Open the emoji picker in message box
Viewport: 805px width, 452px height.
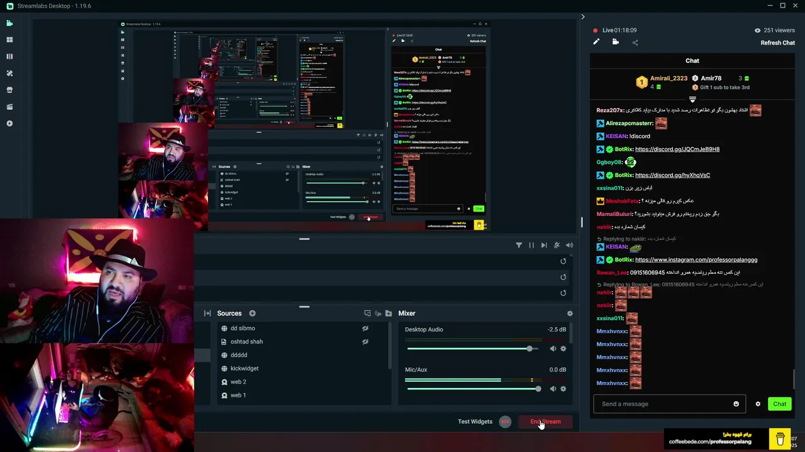tap(736, 404)
